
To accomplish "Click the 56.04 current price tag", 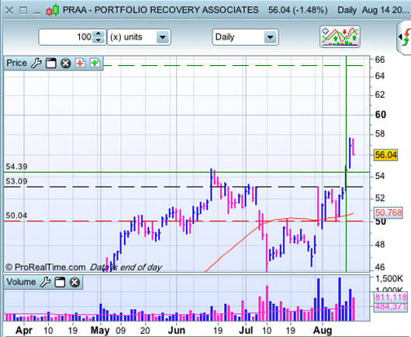I will [x=386, y=155].
